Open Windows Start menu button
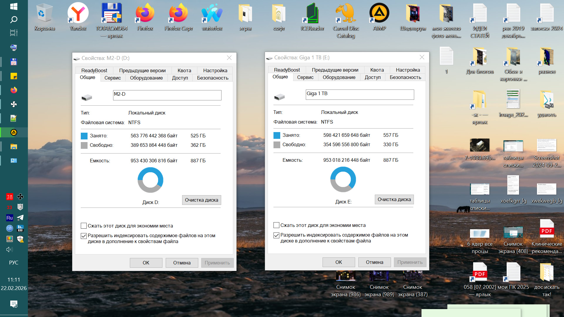Screen dimensions: 564x317 pos(14,6)
